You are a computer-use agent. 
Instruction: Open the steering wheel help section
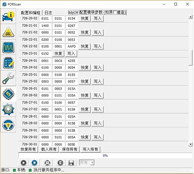tap(8, 125)
